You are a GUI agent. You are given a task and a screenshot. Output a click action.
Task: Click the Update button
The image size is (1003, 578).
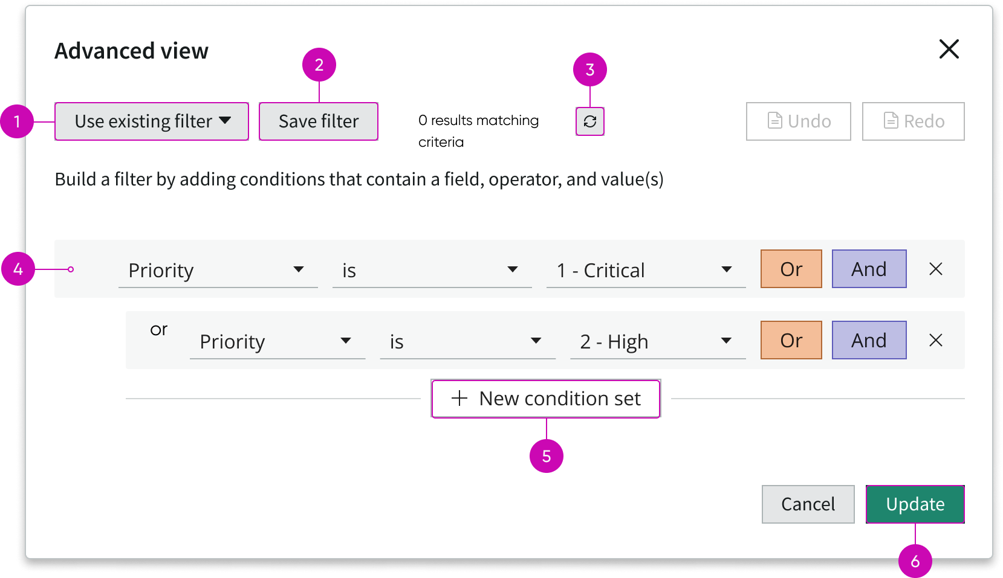pos(915,504)
